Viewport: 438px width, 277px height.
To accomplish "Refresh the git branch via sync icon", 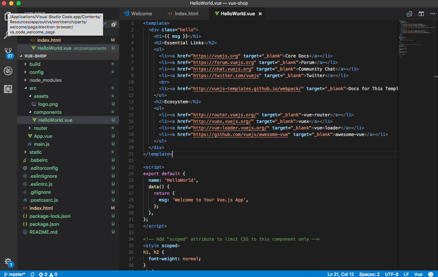I will (x=32, y=274).
